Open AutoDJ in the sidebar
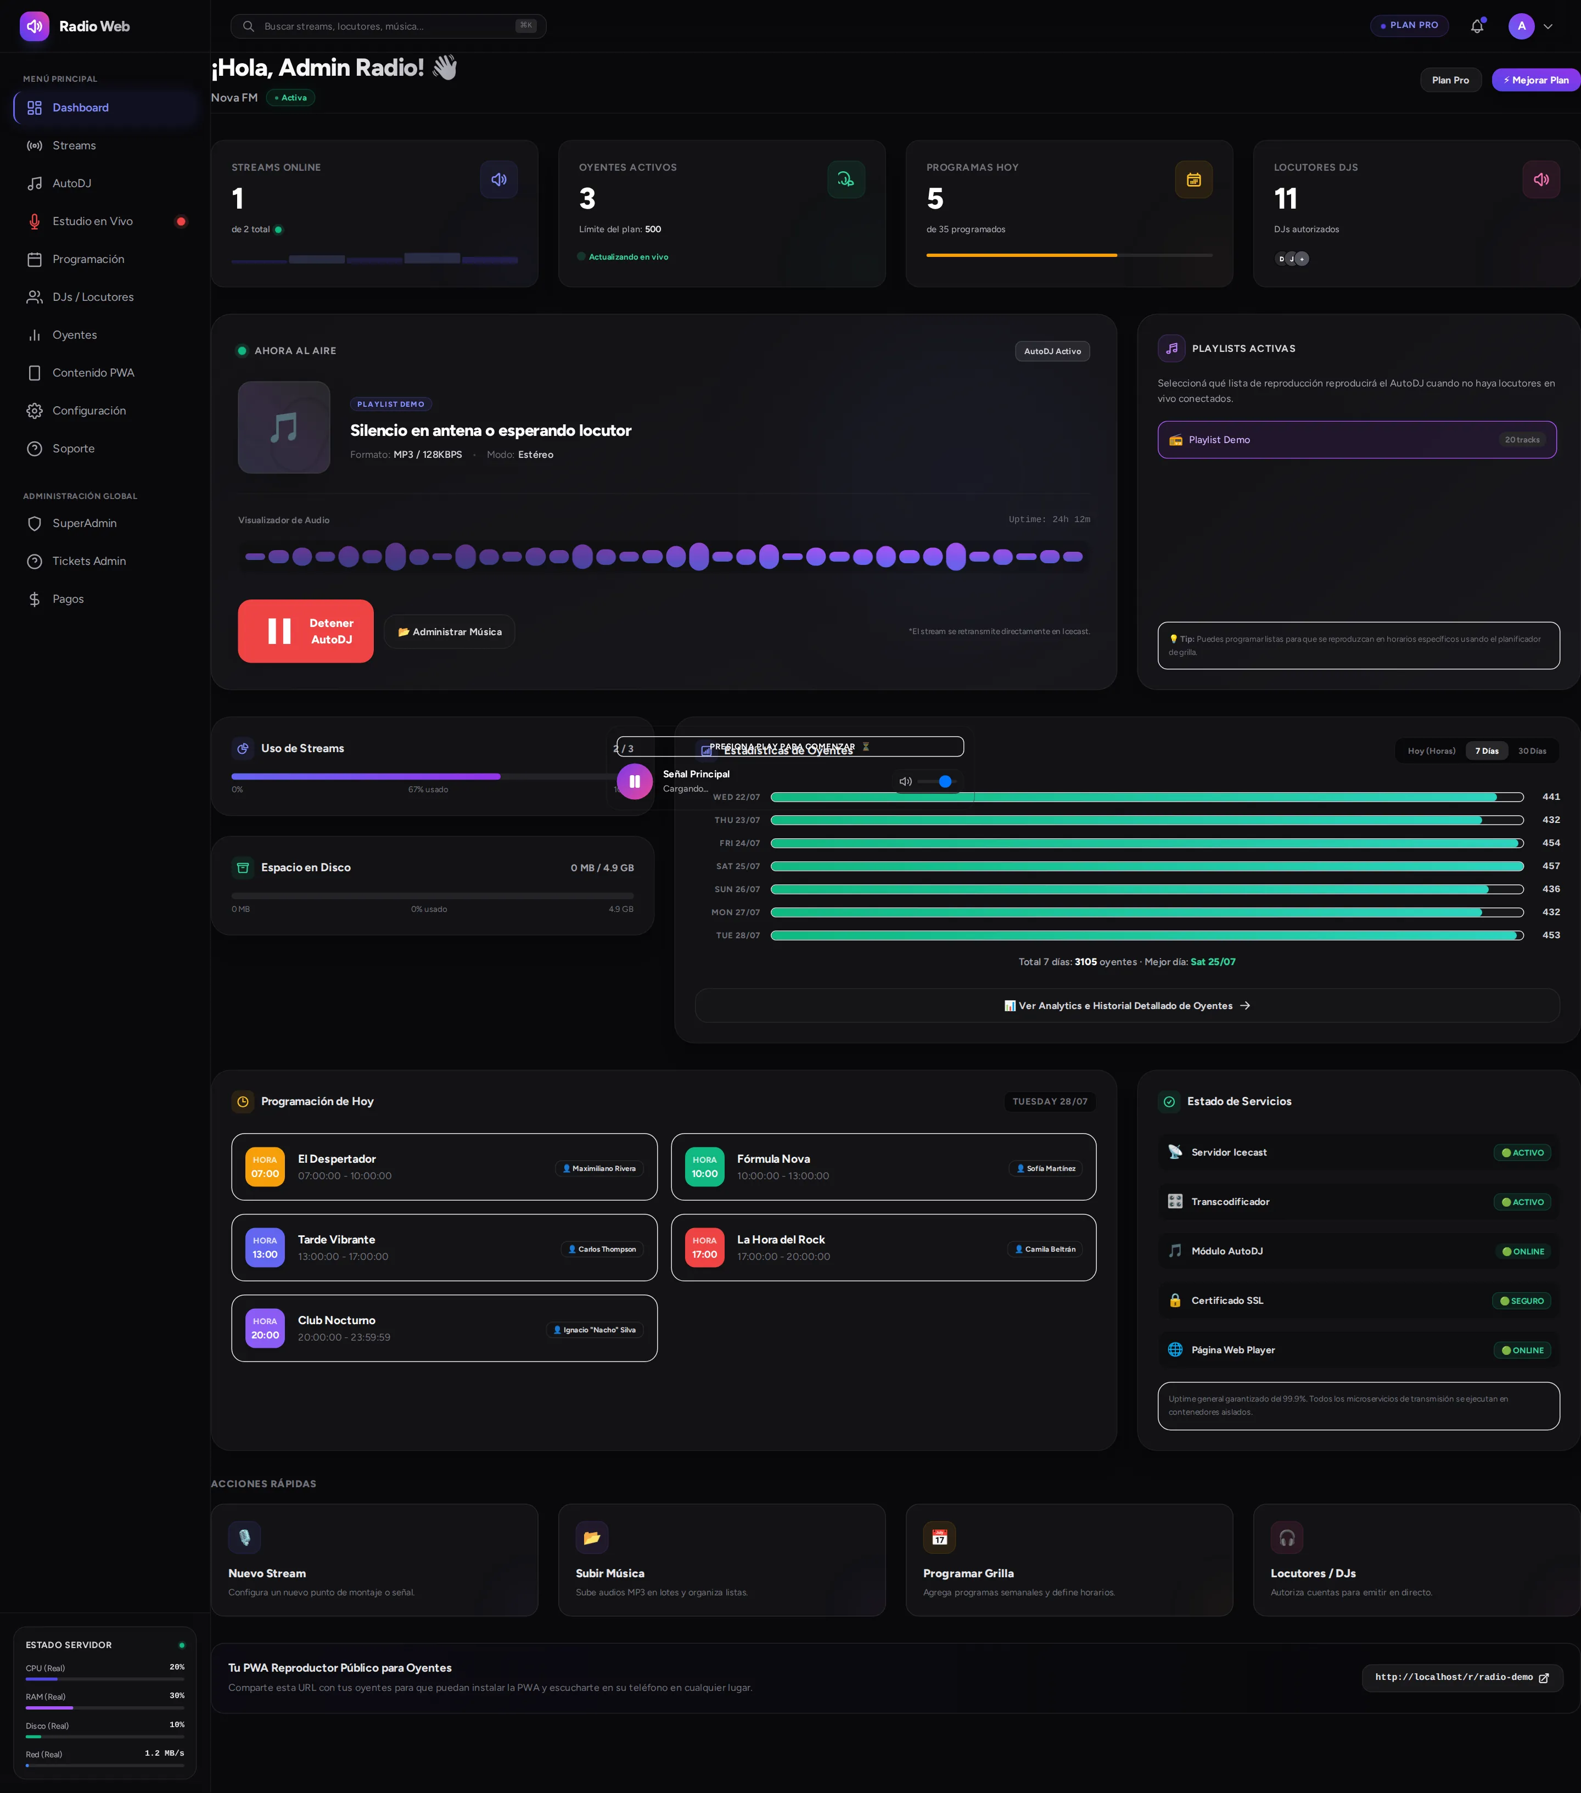The width and height of the screenshot is (1581, 1793). coord(105,183)
